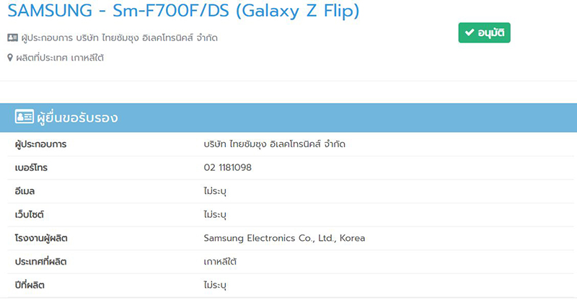Click the green อนุมัติ approved badge
Image resolution: width=577 pixels, height=305 pixels.
pos(484,32)
